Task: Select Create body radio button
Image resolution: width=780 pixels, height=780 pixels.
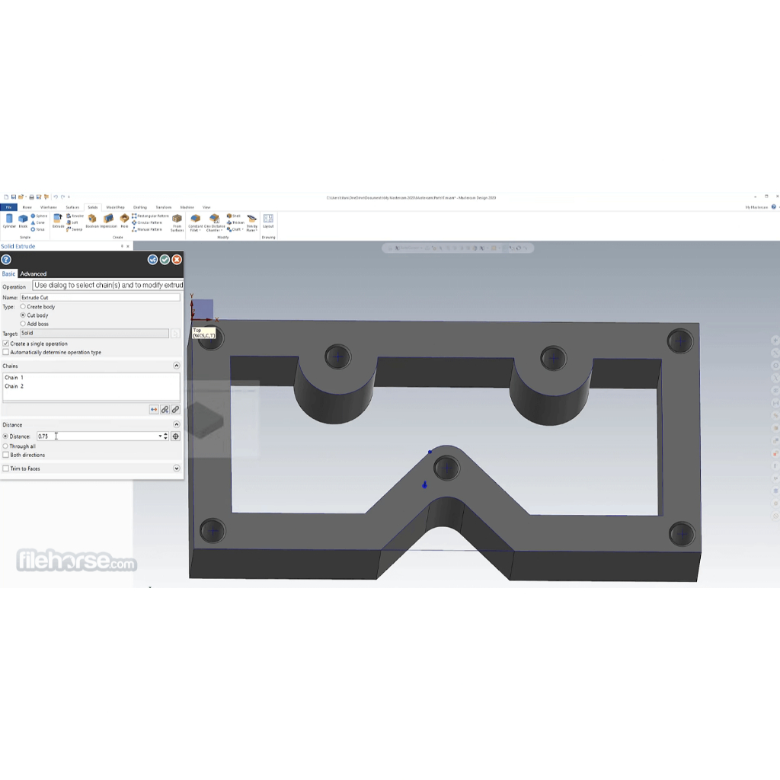Action: tap(23, 307)
